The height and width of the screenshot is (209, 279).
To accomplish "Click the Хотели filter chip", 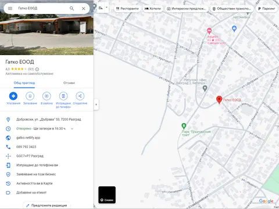I will [x=153, y=9].
